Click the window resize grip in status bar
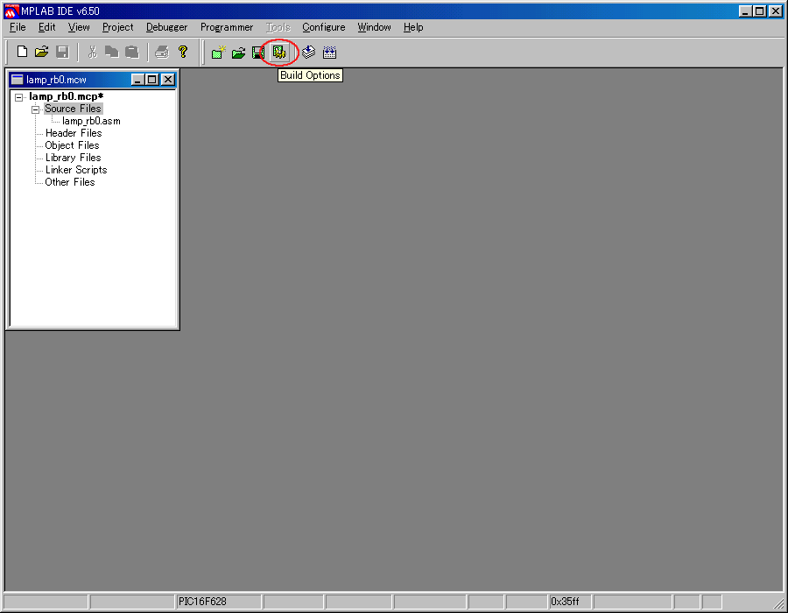This screenshot has height=613, width=788. 778,602
